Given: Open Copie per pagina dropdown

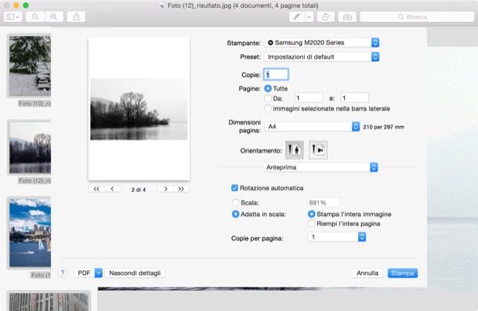Looking at the screenshot, I should click(x=336, y=237).
